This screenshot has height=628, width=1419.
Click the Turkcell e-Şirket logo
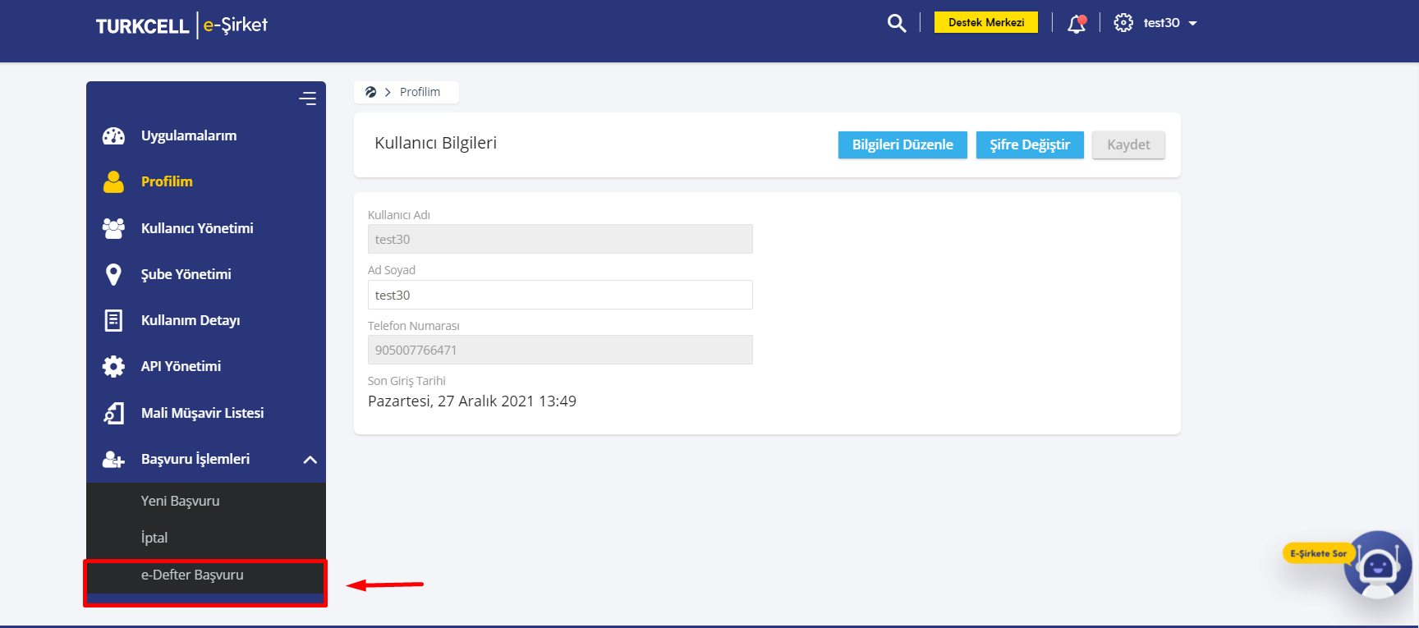pos(181,25)
